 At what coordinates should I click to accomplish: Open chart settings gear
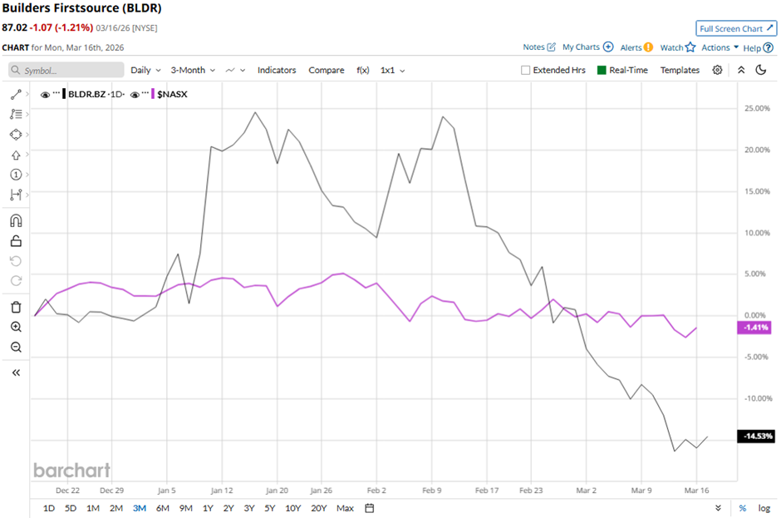(x=717, y=70)
